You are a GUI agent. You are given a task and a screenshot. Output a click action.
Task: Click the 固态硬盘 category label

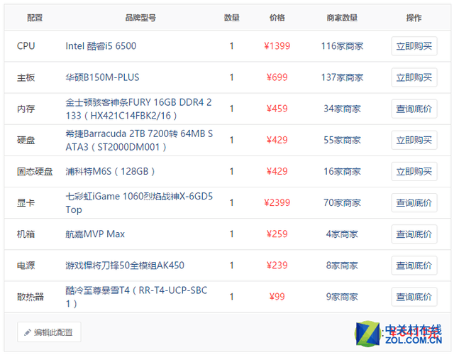pyautogui.click(x=35, y=171)
